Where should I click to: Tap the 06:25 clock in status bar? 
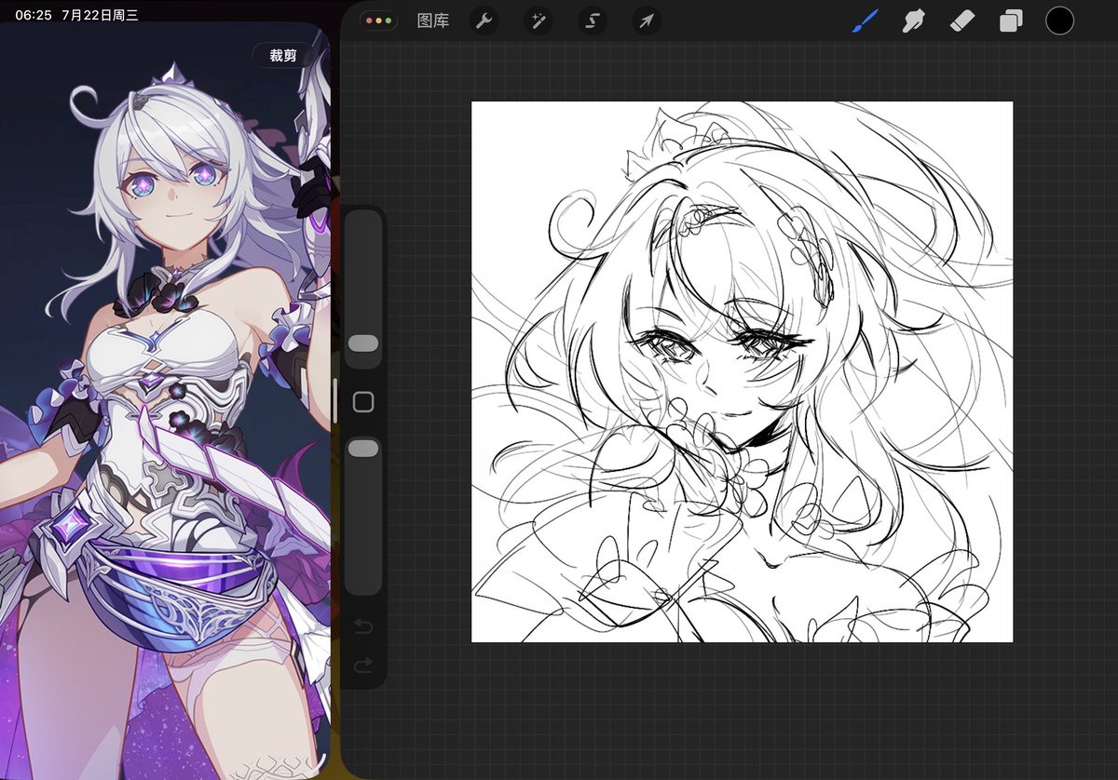(x=34, y=15)
